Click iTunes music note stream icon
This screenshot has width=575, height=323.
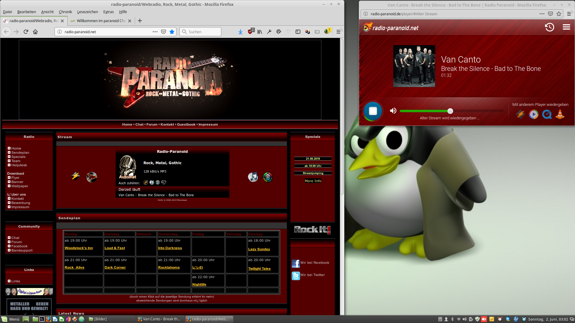pyautogui.click(x=253, y=177)
